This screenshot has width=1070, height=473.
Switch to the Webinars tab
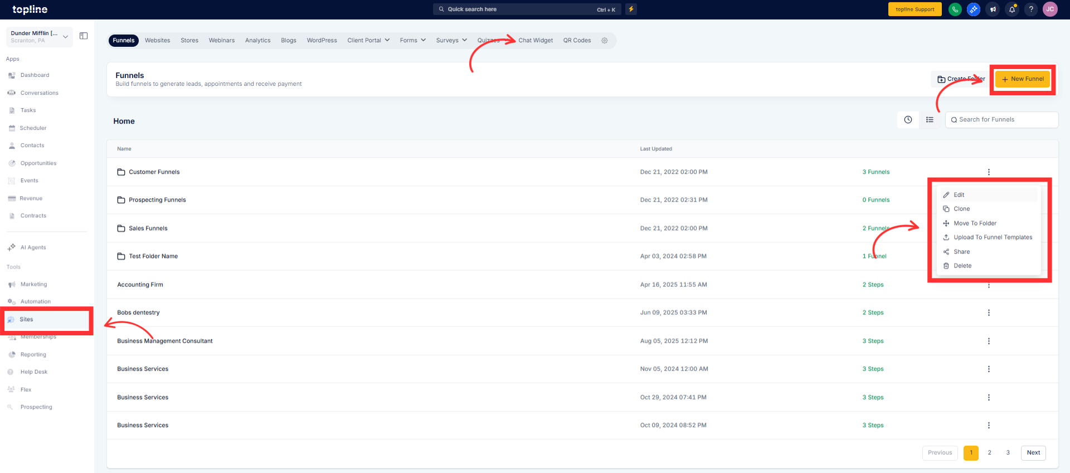[x=222, y=41]
